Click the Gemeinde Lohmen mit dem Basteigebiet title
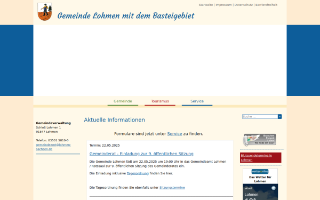The image size is (320, 200). [126, 15]
